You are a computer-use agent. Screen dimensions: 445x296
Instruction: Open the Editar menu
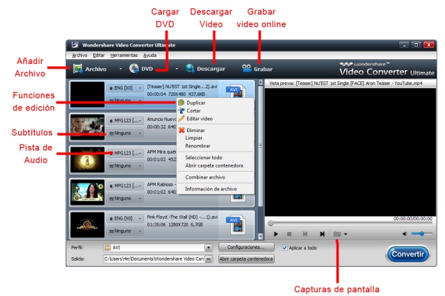99,56
